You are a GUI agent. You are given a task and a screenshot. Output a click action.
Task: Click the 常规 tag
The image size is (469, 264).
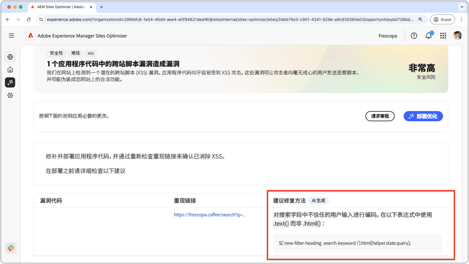(76, 53)
